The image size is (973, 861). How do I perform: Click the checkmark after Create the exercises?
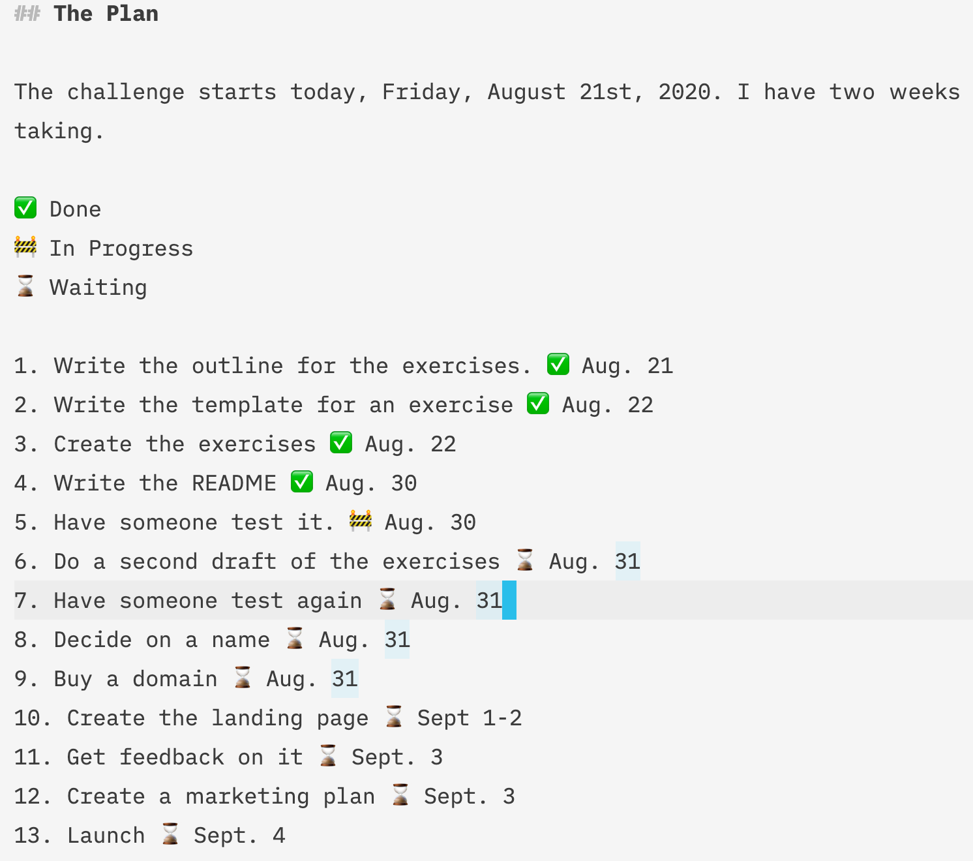pyautogui.click(x=341, y=442)
